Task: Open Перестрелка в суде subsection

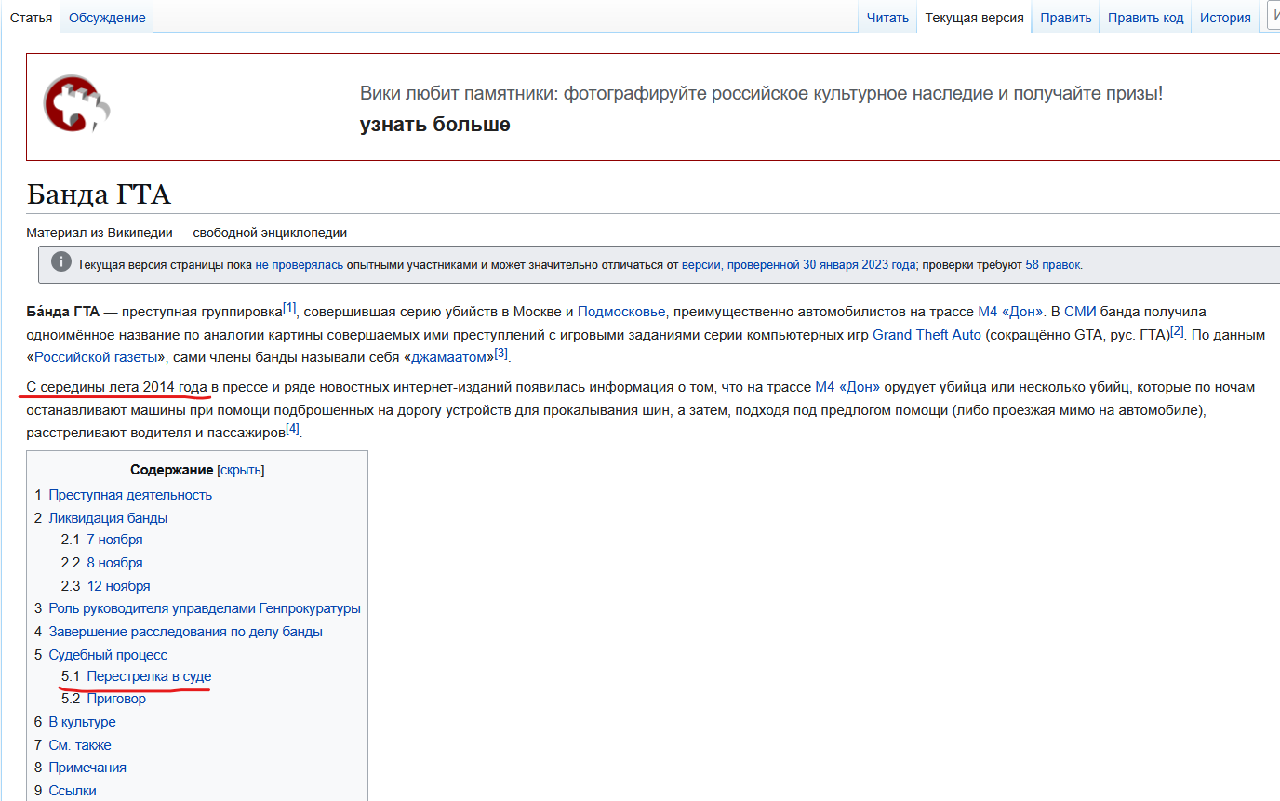Action: [x=149, y=676]
